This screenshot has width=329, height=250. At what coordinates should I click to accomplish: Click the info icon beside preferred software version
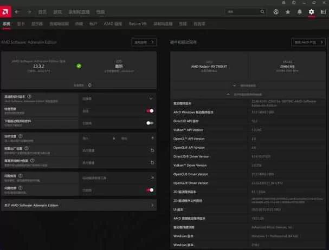[x=29, y=96]
